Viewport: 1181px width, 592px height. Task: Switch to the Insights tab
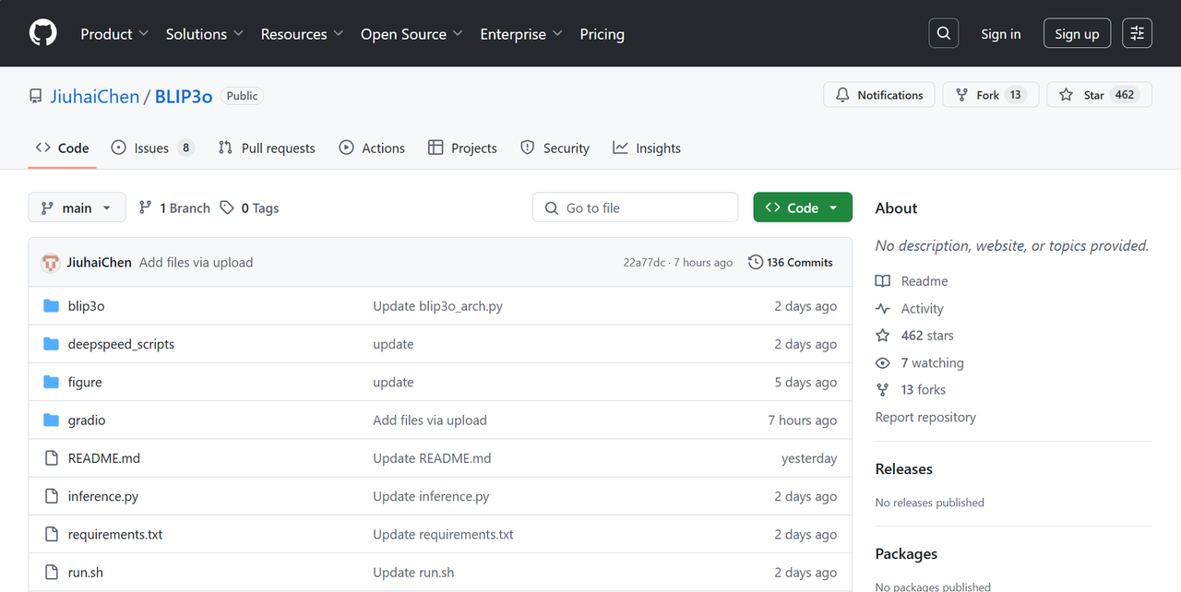(647, 148)
